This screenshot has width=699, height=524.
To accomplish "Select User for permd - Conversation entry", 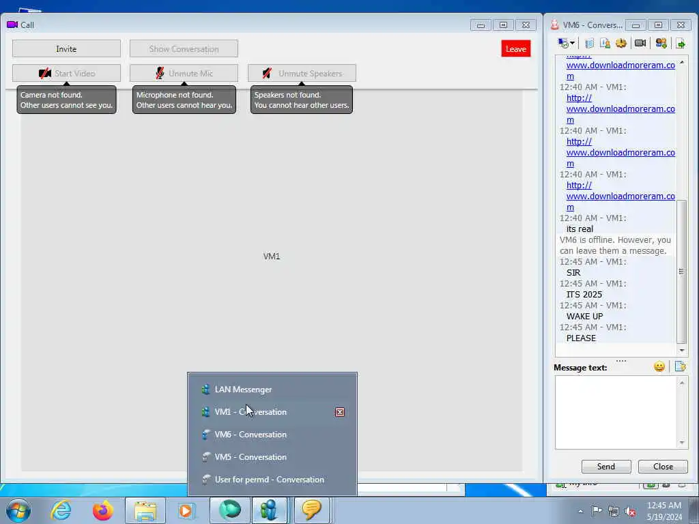I will tap(272, 480).
